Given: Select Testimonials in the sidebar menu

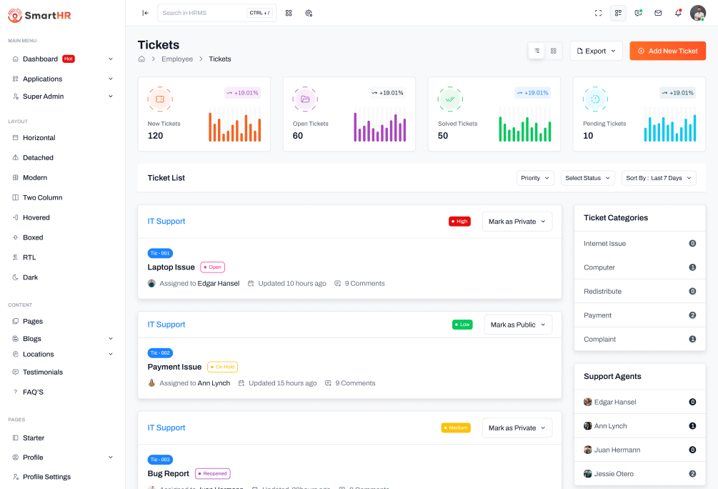Looking at the screenshot, I should [x=43, y=372].
